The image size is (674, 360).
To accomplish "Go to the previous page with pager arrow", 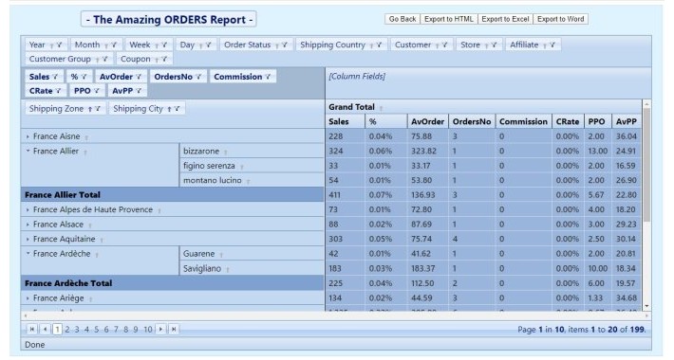I will [45, 329].
